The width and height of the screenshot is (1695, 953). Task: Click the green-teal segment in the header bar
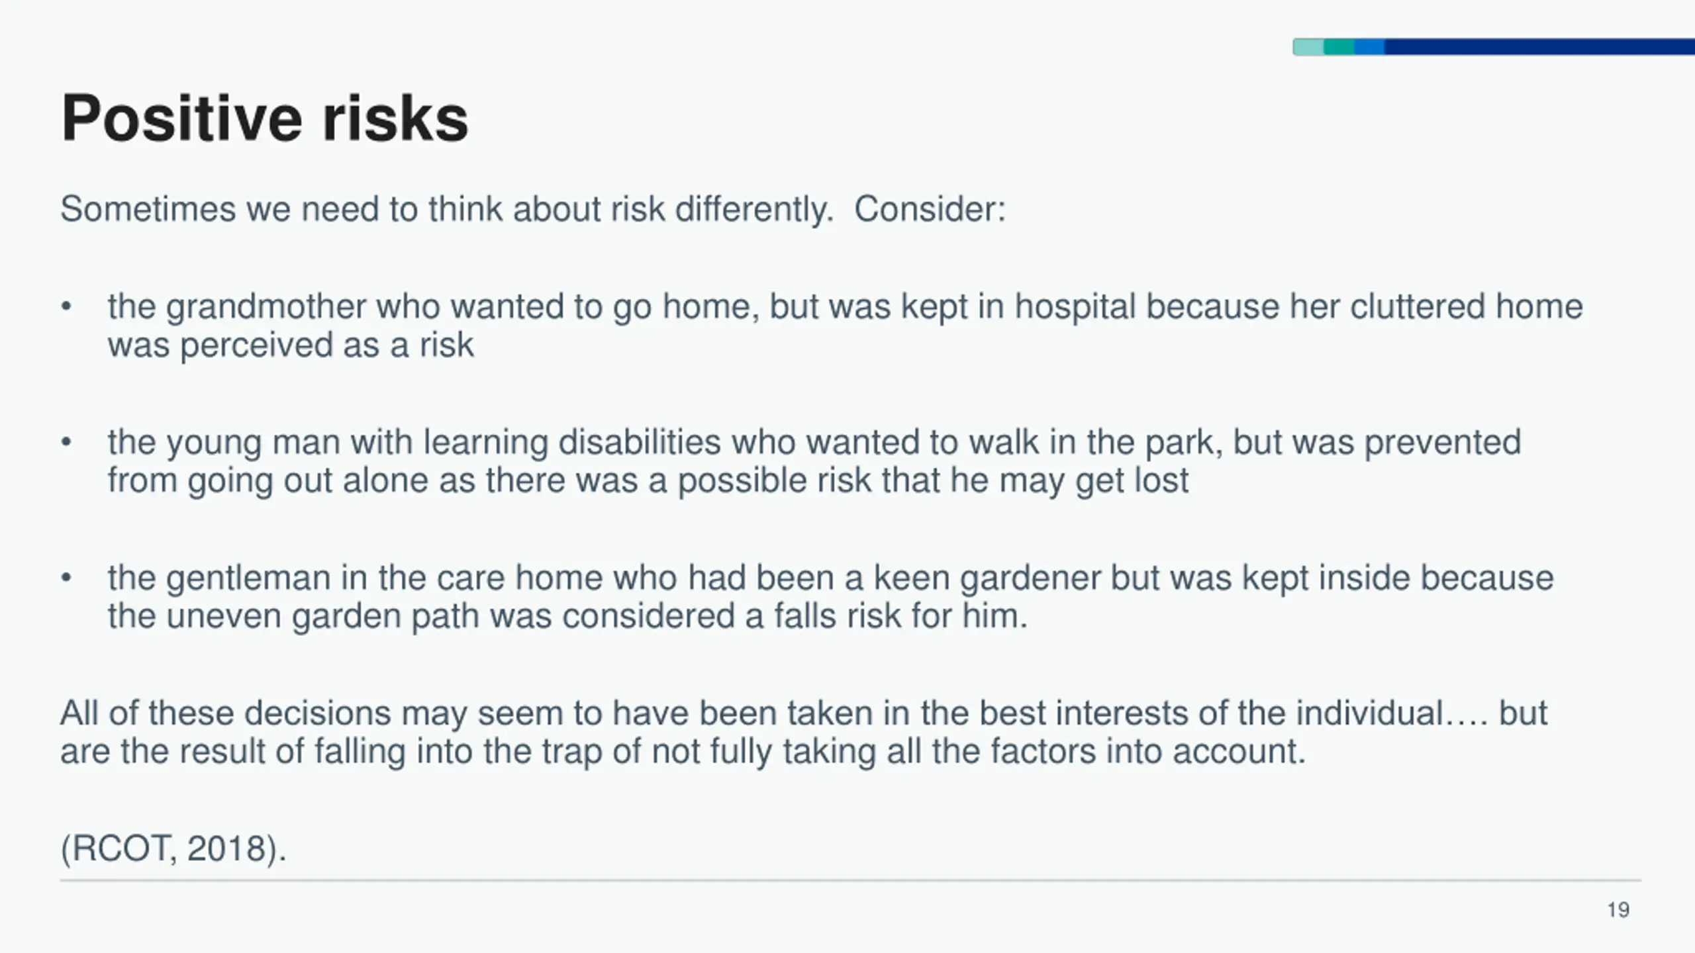tap(1339, 47)
